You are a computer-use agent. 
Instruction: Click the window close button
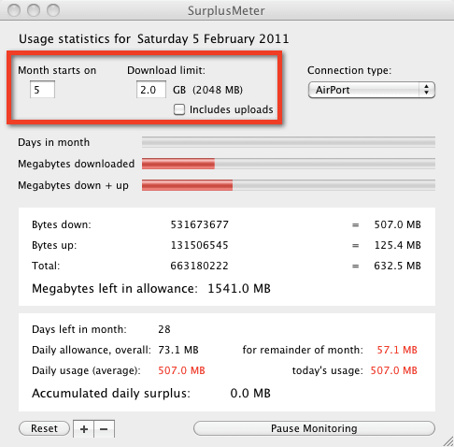pos(14,10)
